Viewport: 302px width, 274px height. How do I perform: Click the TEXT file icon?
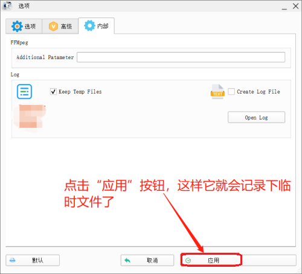point(217,92)
